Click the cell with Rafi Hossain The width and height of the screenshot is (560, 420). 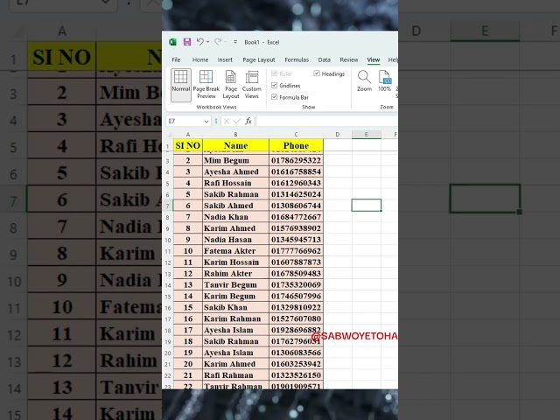click(235, 183)
